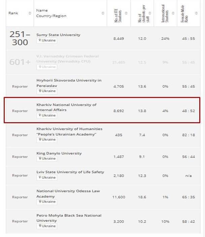This screenshot has height=237, width=205.
Task: Sort by No. of FTE Students arrows
Action: click(x=127, y=13)
